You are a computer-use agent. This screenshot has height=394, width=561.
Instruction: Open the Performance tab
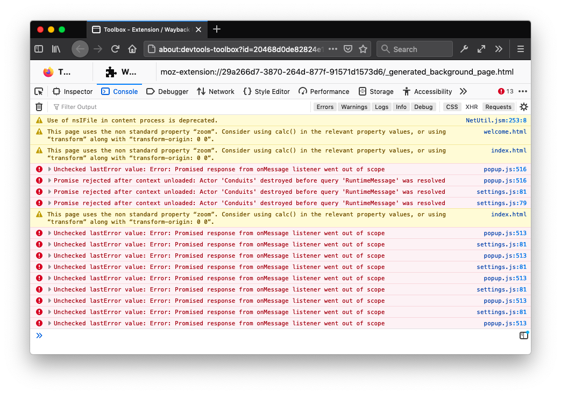[324, 91]
